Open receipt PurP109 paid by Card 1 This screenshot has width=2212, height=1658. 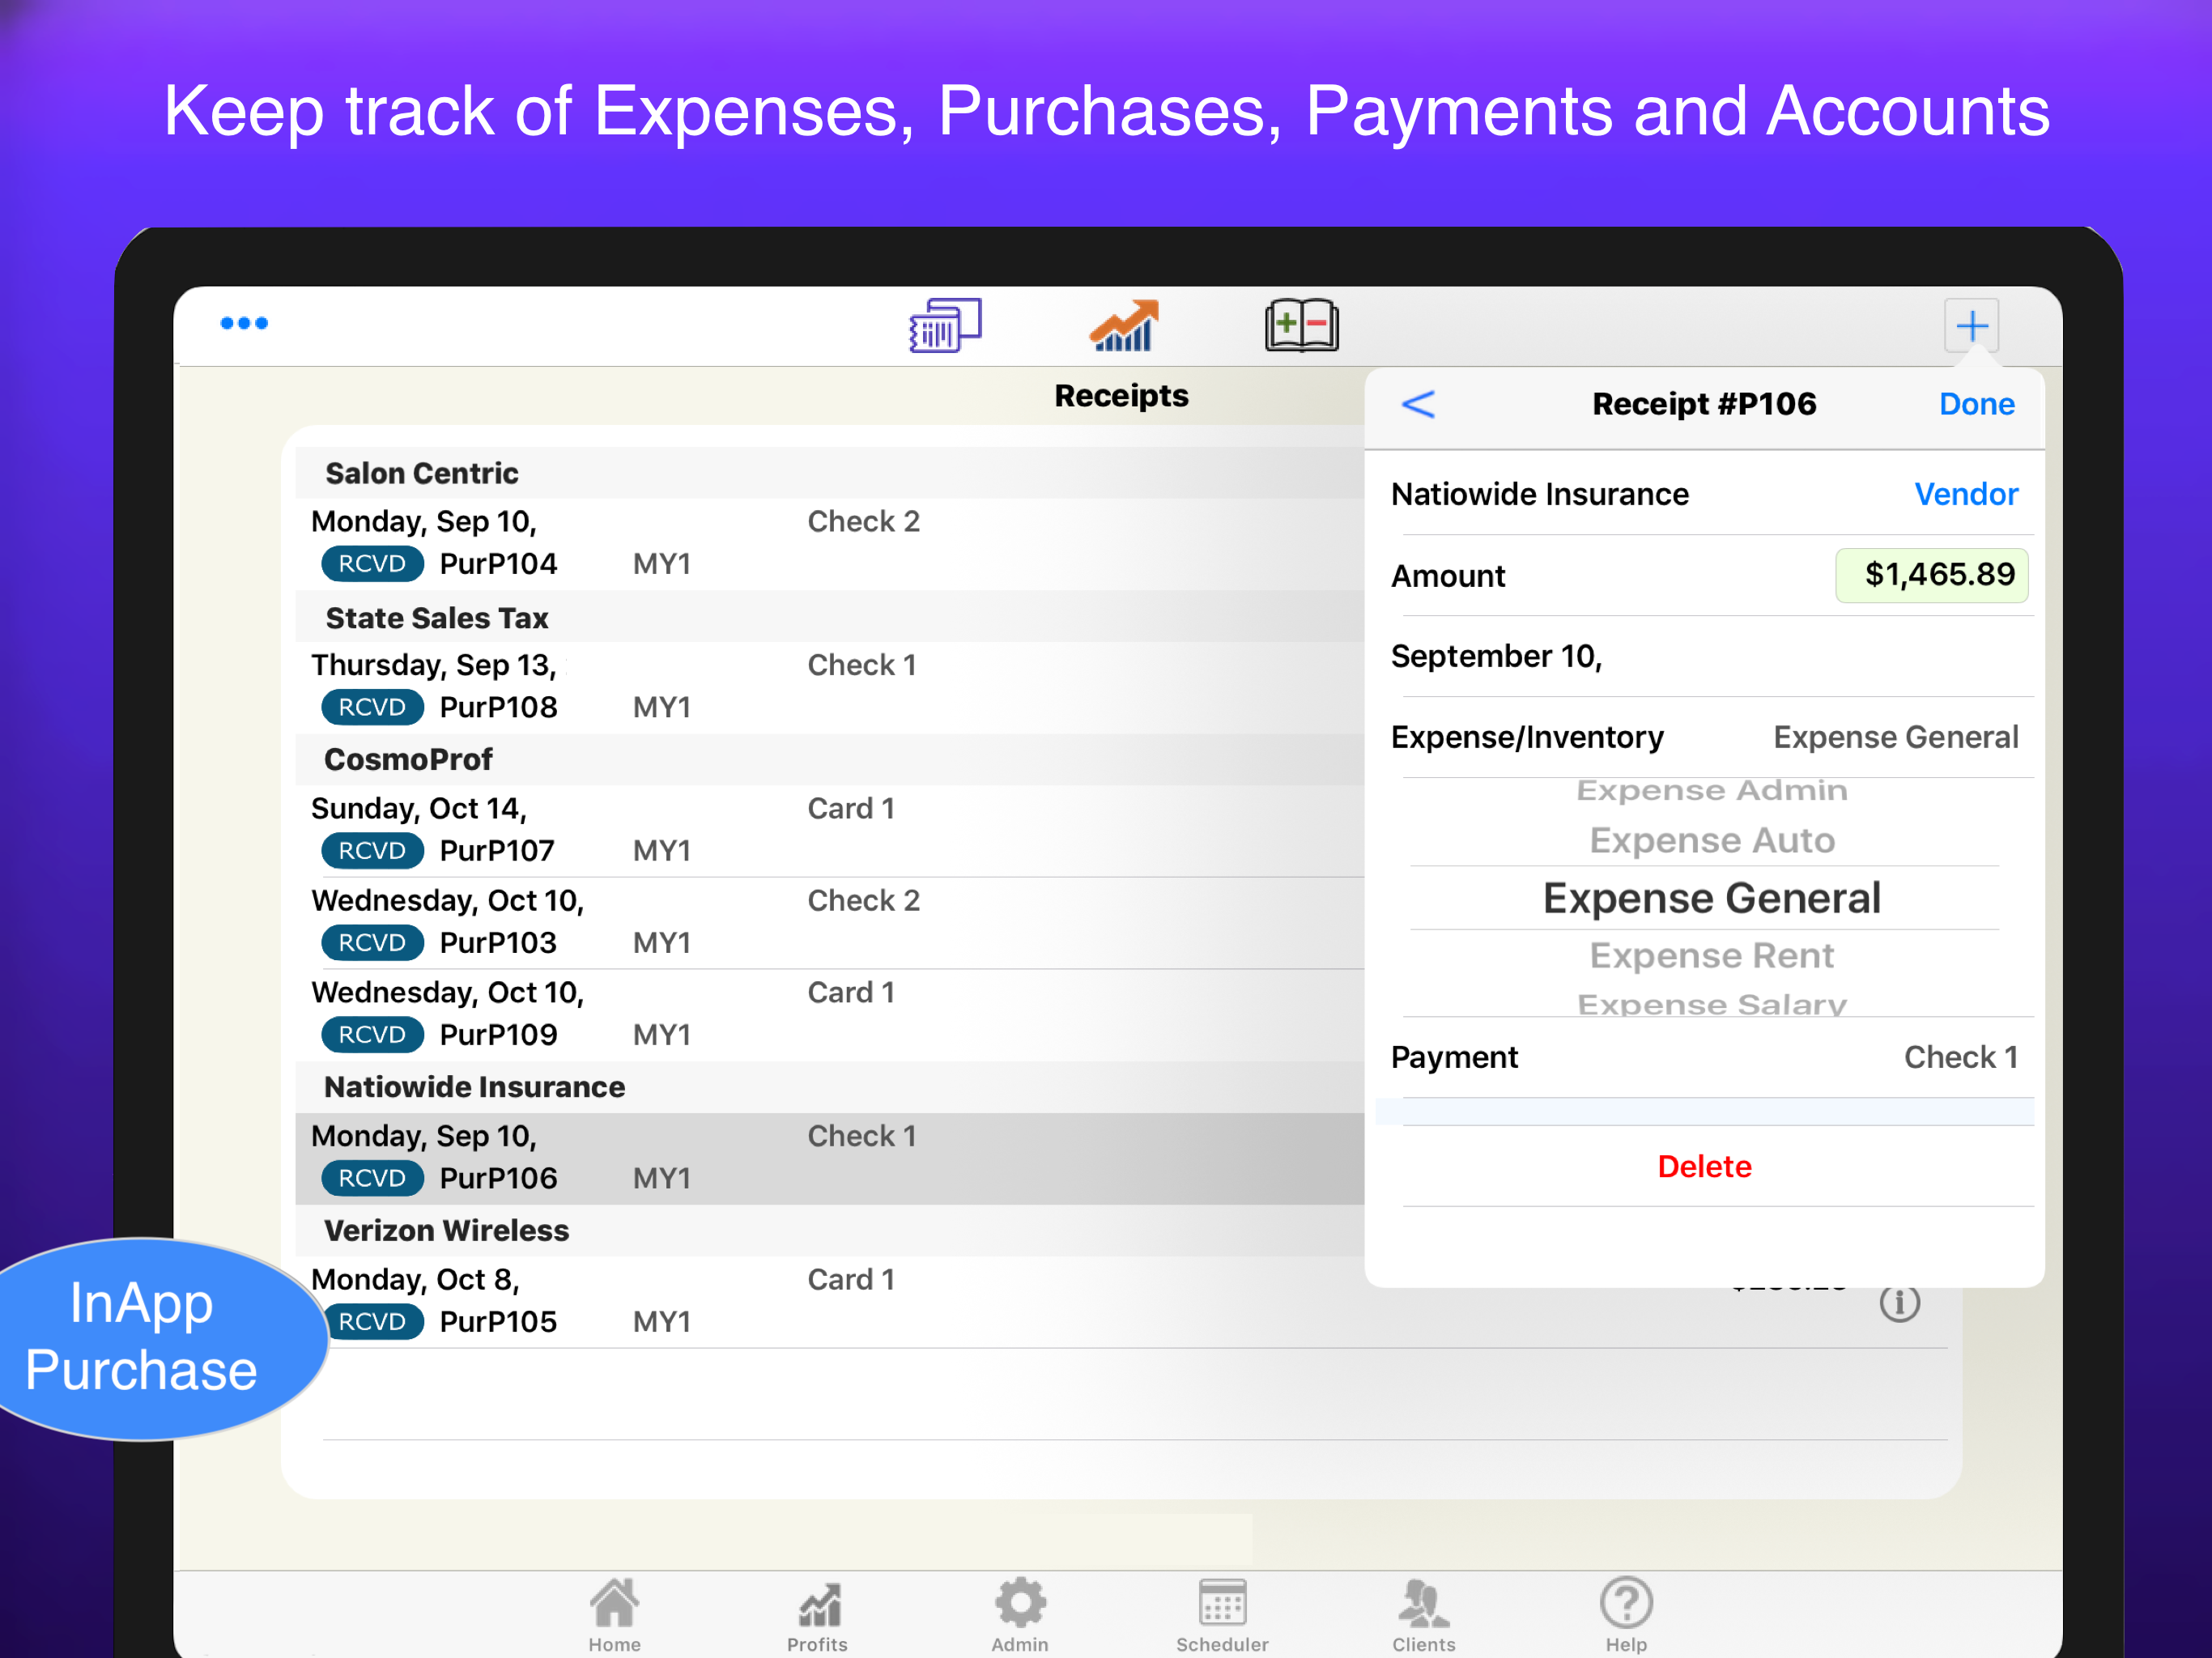830,1014
